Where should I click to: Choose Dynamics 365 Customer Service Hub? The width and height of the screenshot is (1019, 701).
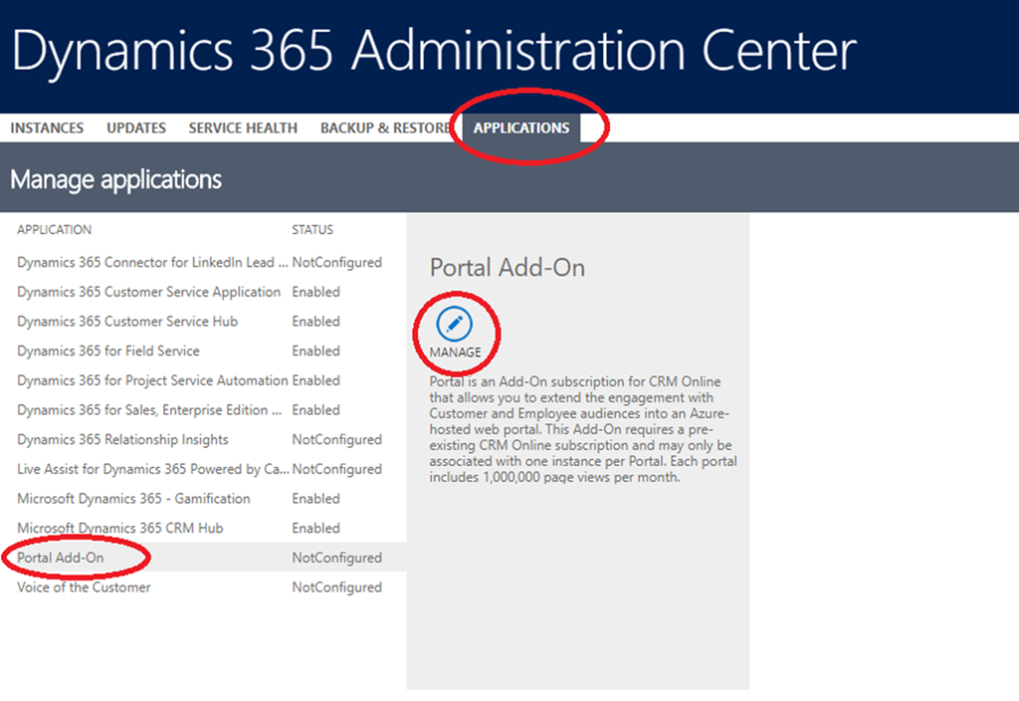[127, 322]
